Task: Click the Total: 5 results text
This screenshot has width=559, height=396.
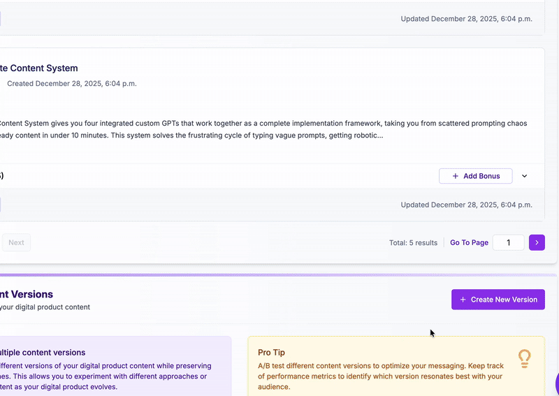Action: (x=413, y=242)
